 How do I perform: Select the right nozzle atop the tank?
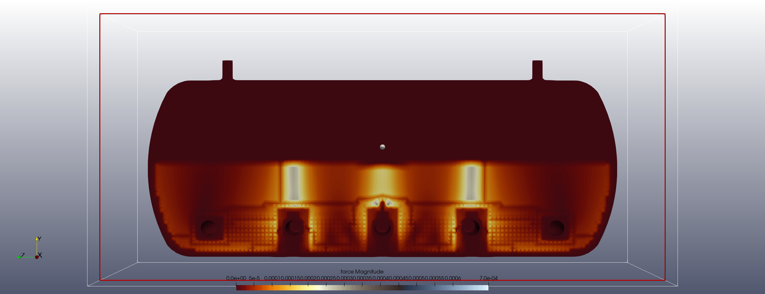tap(537, 70)
